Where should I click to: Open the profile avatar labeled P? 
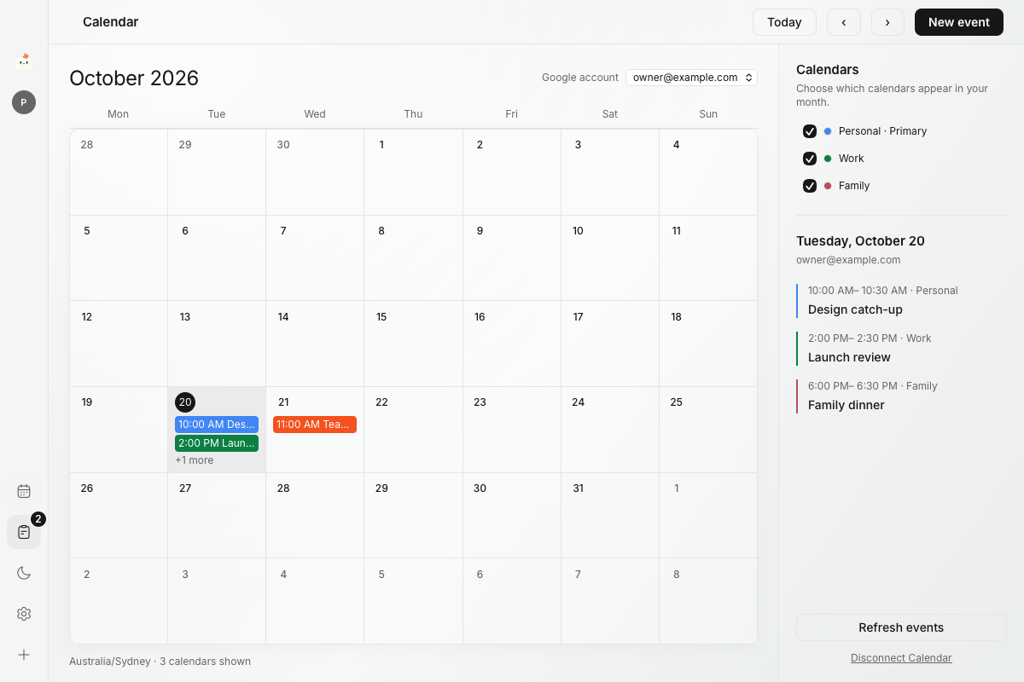(x=24, y=102)
